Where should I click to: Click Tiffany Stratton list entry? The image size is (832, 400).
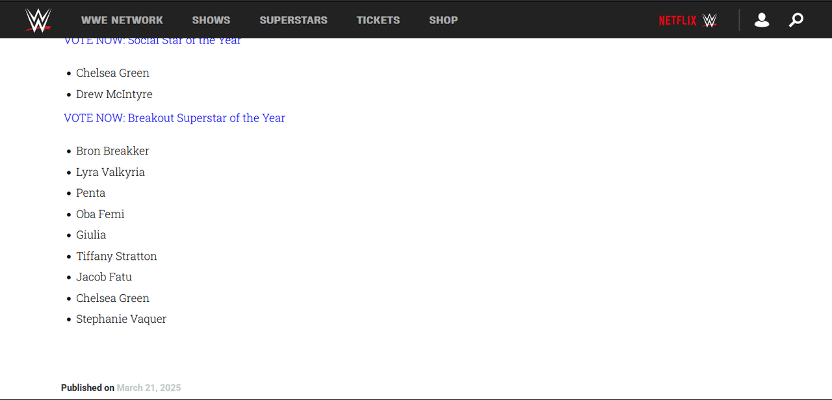pyautogui.click(x=116, y=256)
